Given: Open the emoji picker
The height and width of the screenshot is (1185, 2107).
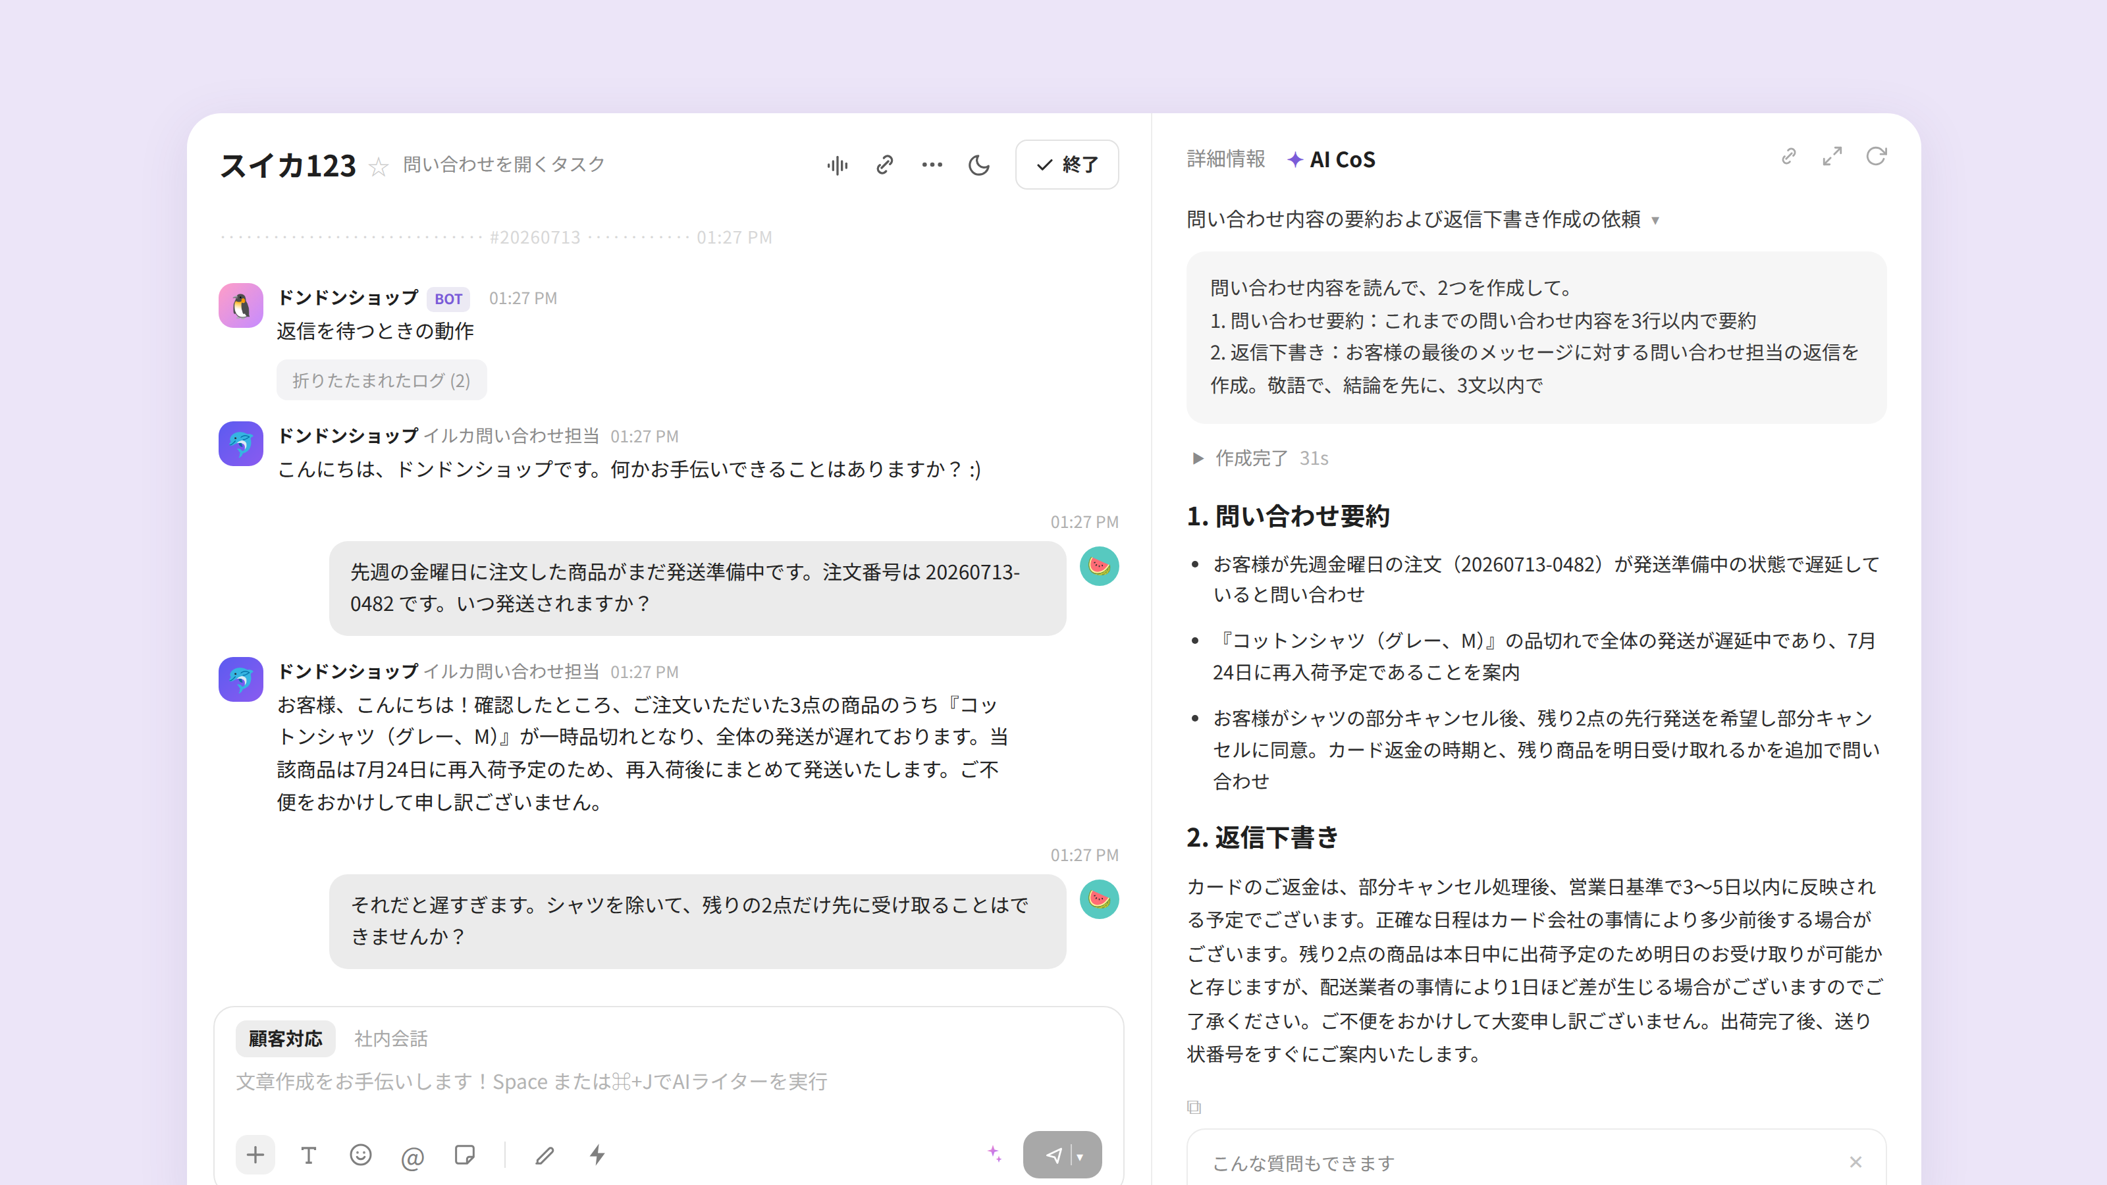Looking at the screenshot, I should click(x=361, y=1155).
